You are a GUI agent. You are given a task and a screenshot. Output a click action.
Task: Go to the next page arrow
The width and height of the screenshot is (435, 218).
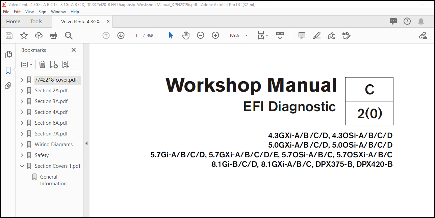click(121, 35)
